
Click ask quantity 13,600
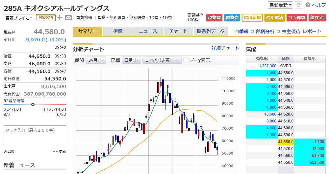tap(270, 114)
